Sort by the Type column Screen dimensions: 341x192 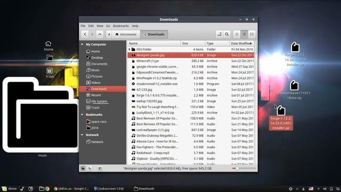(217, 44)
